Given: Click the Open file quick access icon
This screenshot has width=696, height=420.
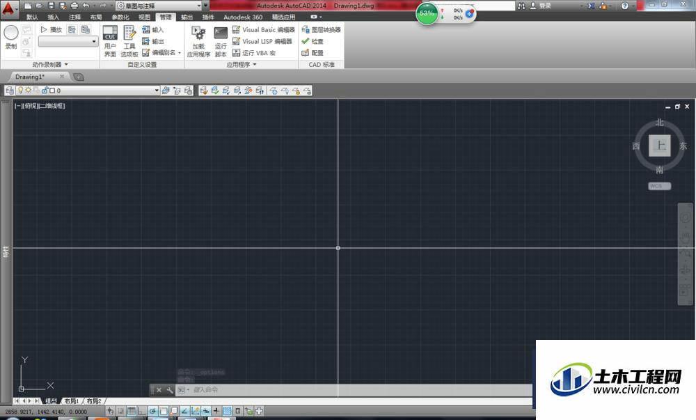Looking at the screenshot, I should coord(39,6).
